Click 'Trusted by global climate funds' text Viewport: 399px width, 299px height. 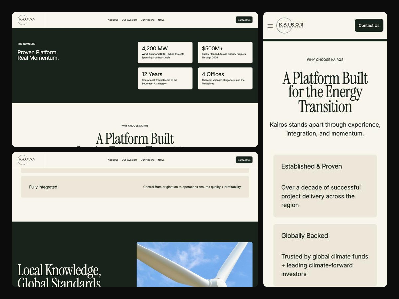click(x=325, y=265)
